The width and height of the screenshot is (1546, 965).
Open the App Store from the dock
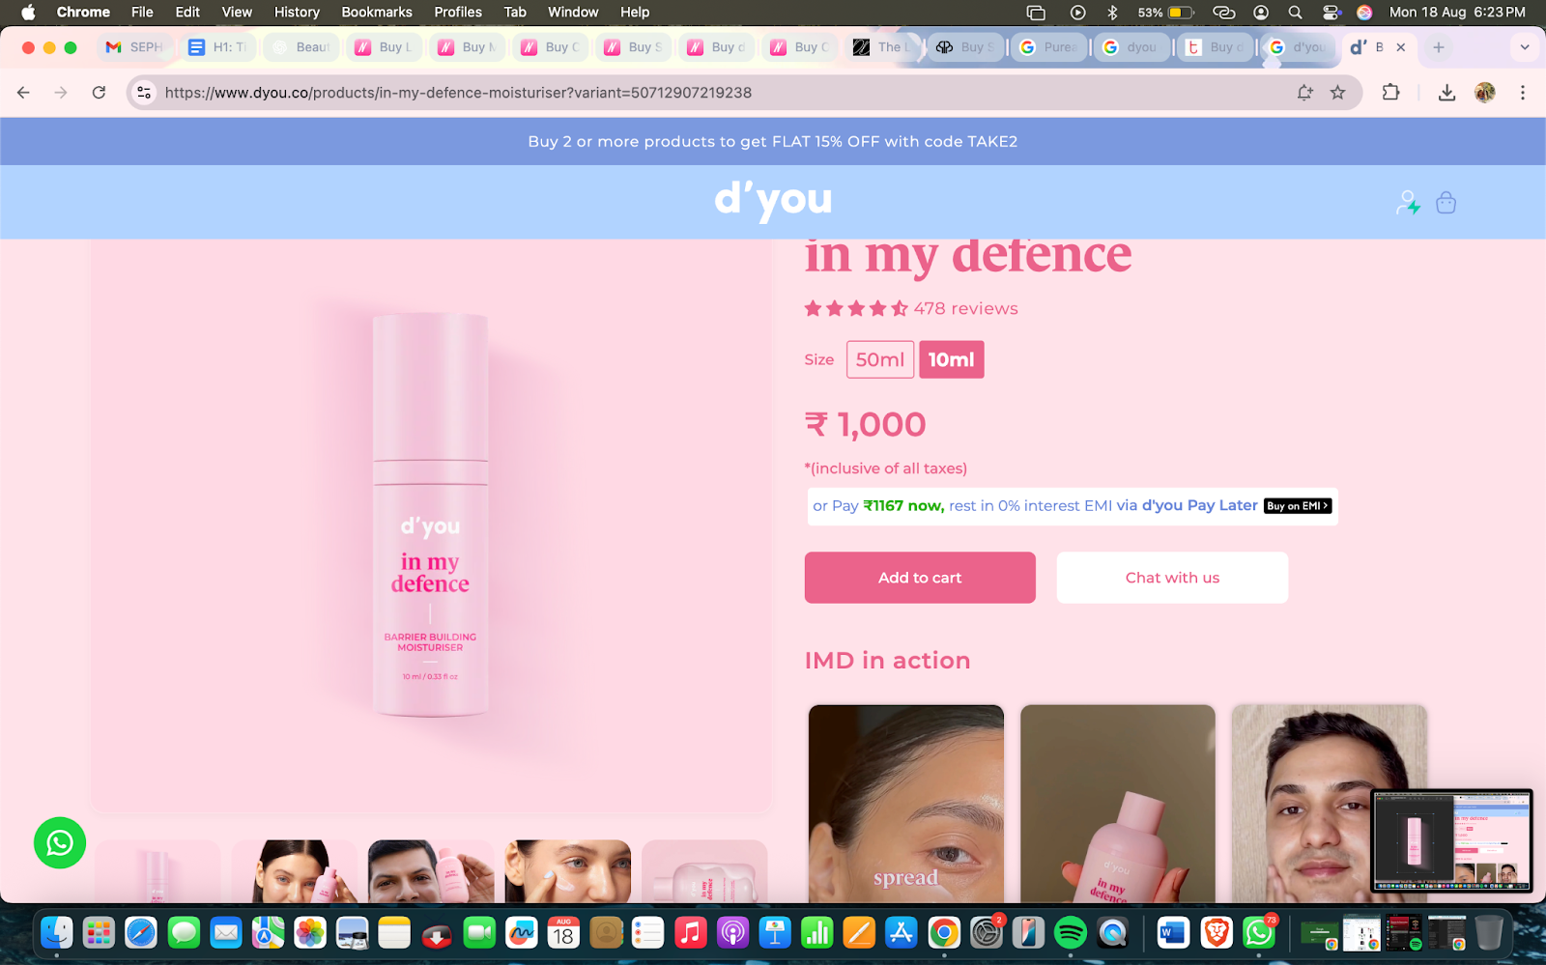click(901, 932)
